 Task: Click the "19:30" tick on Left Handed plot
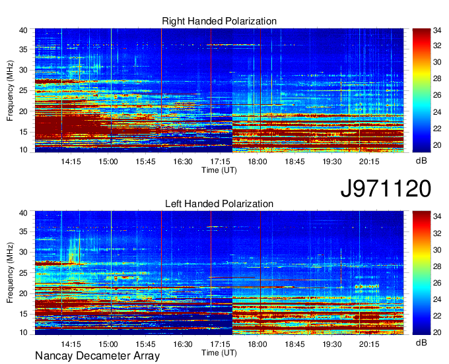click(x=332, y=344)
